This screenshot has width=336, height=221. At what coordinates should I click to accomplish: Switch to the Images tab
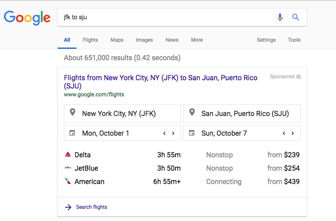click(x=144, y=40)
